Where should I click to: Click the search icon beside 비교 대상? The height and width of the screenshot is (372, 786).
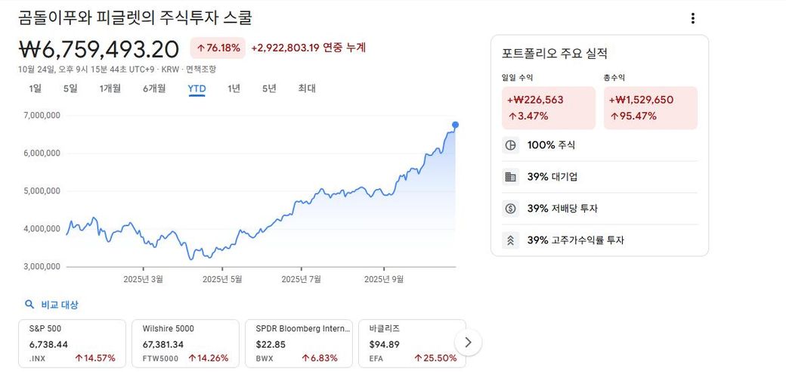click(29, 305)
